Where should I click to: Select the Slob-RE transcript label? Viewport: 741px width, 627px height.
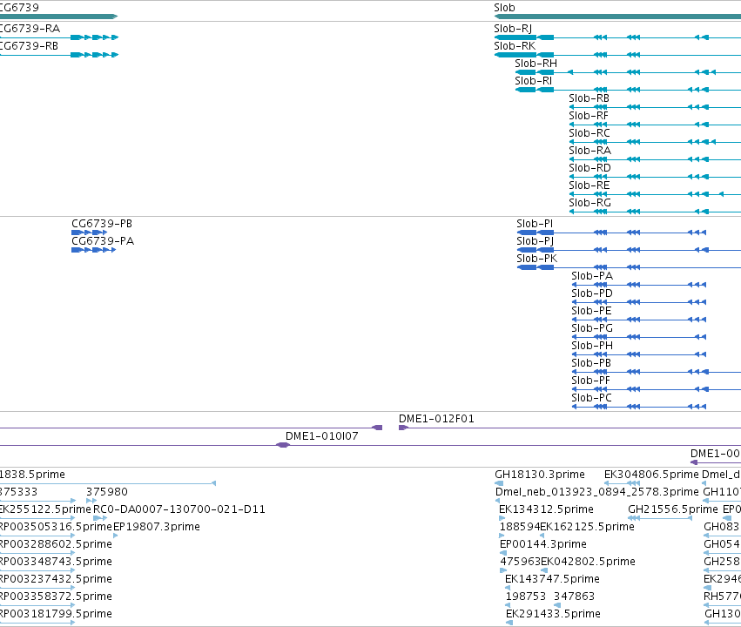coord(589,185)
